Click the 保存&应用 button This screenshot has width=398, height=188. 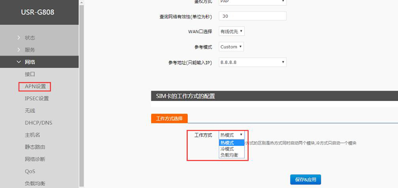pyautogui.click(x=306, y=179)
